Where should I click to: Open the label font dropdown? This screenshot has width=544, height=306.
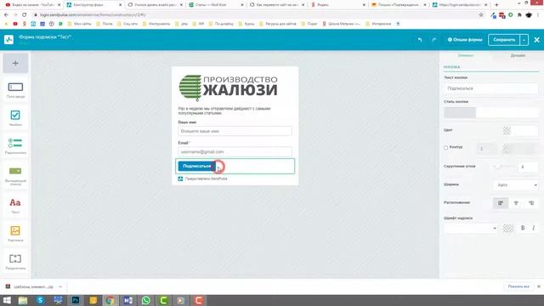(x=471, y=229)
